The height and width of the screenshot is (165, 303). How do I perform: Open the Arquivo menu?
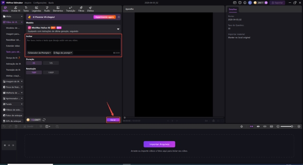[28, 2]
